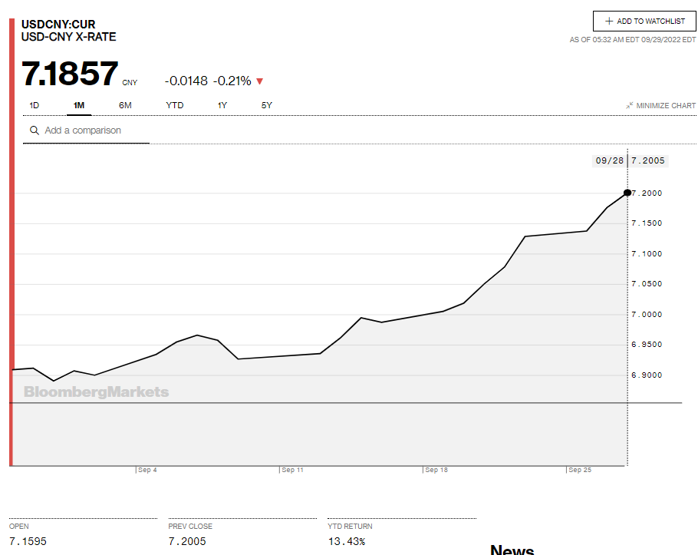Click the red down-triangle change indicator

259,81
